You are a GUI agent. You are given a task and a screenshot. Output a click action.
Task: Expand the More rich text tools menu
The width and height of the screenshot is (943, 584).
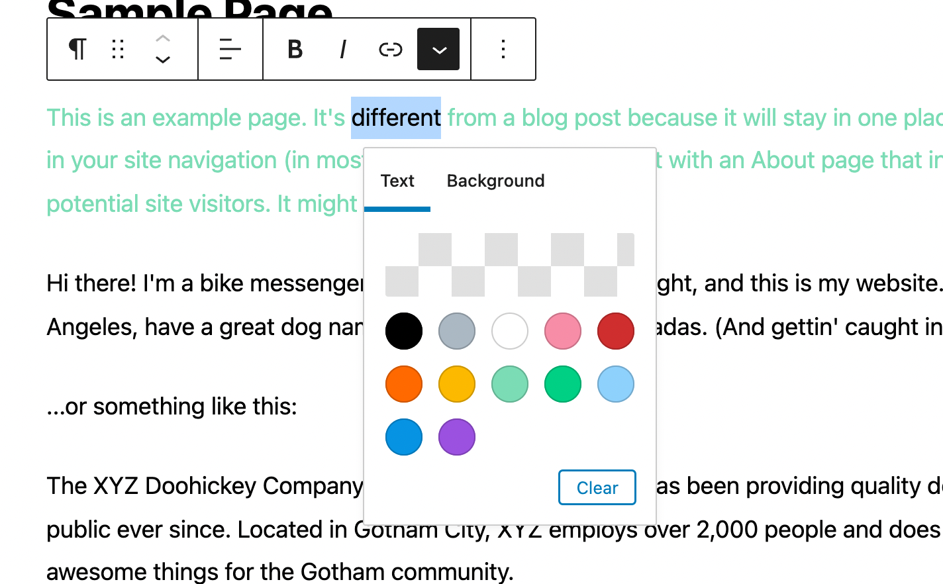click(x=438, y=49)
